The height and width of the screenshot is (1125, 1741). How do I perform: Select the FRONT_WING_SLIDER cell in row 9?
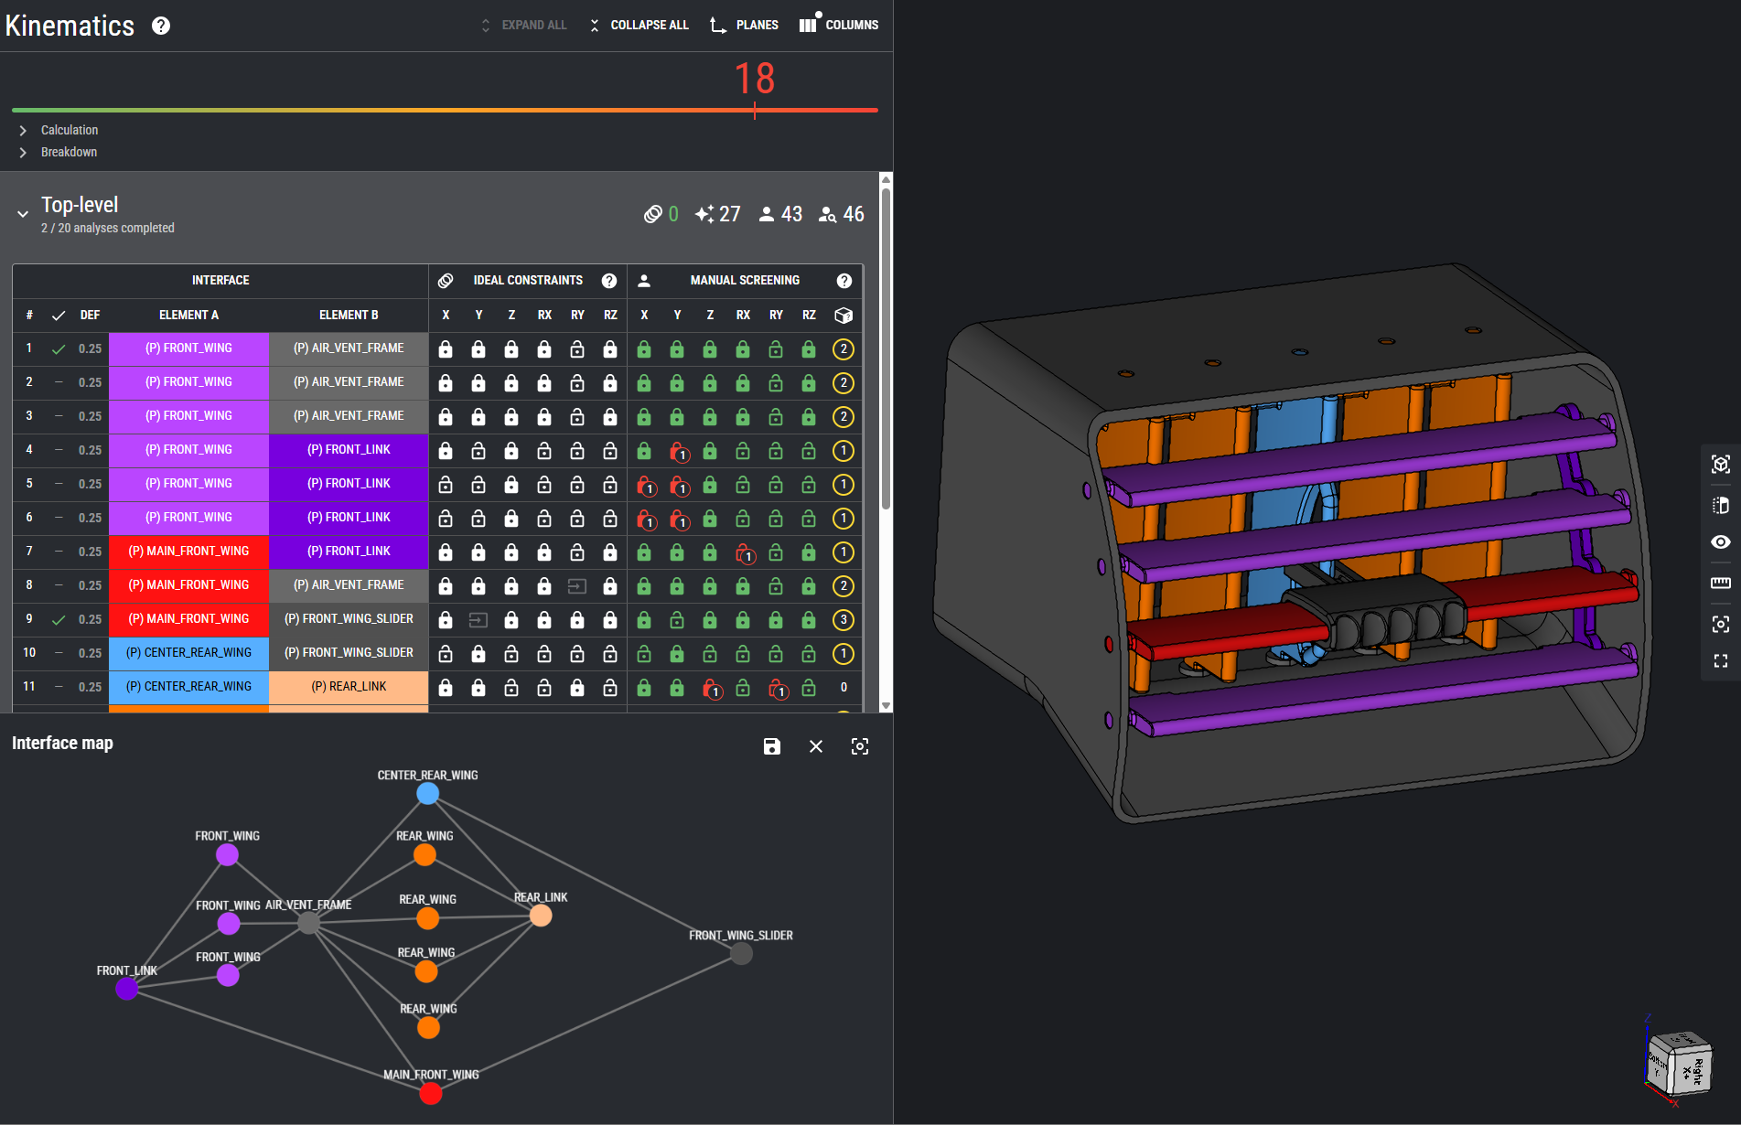coord(349,618)
